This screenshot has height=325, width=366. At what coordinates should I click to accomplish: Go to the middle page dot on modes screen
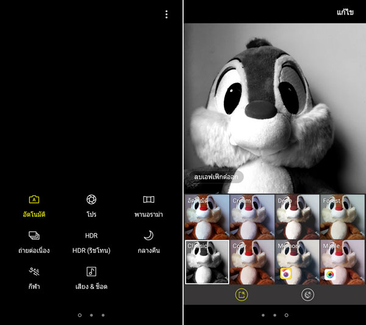tap(91, 315)
